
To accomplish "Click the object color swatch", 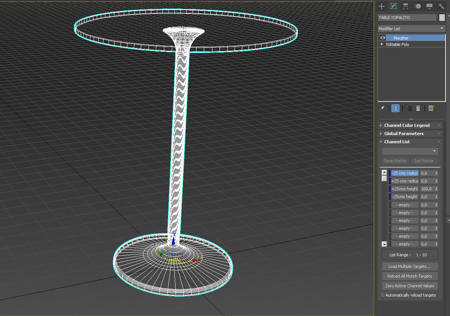I will point(442,18).
